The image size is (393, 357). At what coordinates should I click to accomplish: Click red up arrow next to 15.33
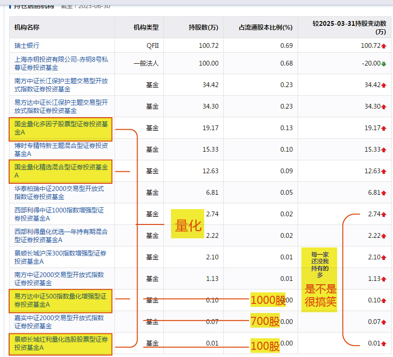tap(383, 150)
